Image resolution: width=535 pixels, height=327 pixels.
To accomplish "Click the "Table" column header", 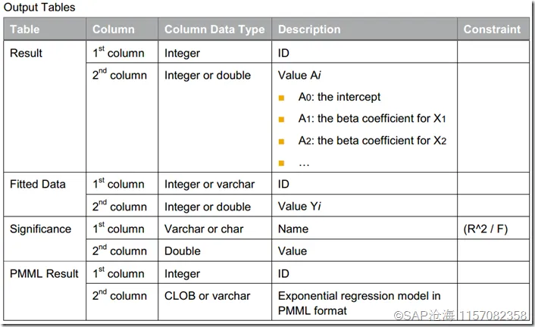I will [x=25, y=30].
